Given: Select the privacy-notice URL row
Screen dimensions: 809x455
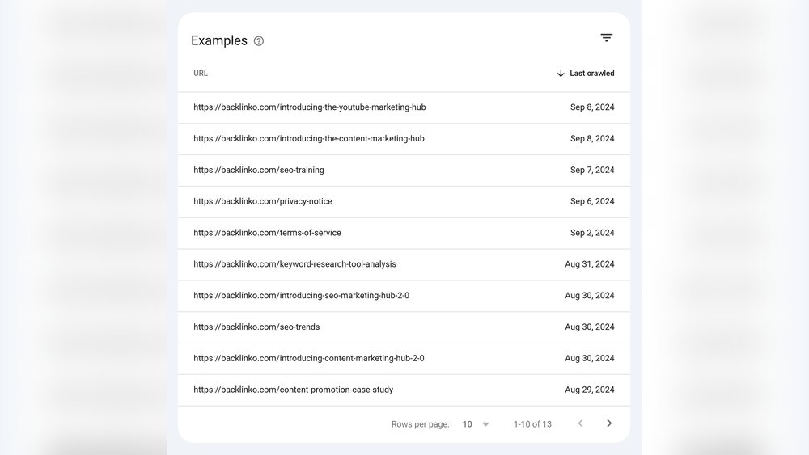Looking at the screenshot, I should click(404, 201).
